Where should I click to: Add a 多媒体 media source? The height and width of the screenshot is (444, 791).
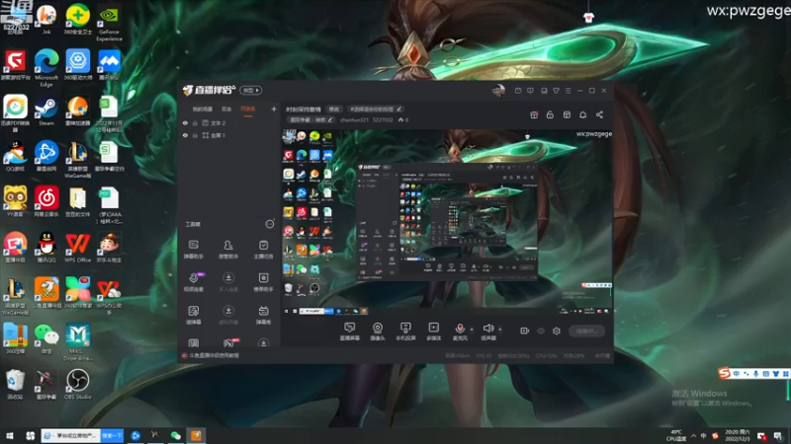(433, 332)
